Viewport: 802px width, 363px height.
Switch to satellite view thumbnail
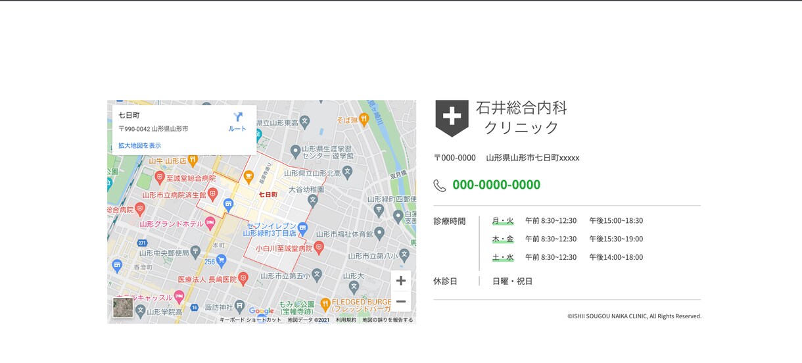[x=123, y=307]
